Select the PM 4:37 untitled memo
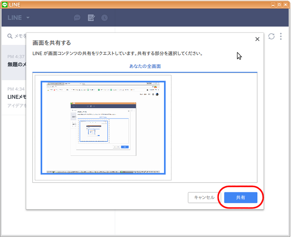Image resolution: width=291 pixels, height=239 pixels. coord(14,62)
